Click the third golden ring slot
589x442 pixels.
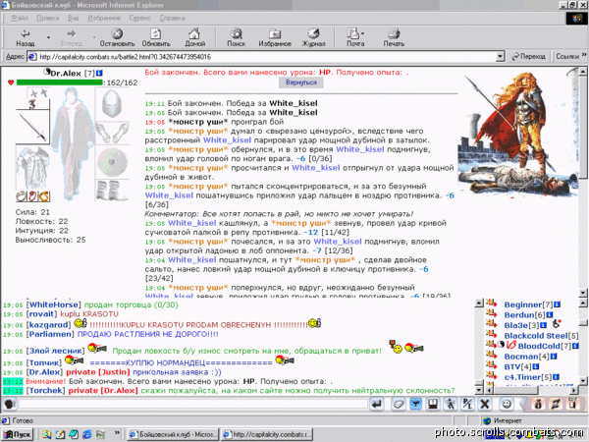coord(44,196)
